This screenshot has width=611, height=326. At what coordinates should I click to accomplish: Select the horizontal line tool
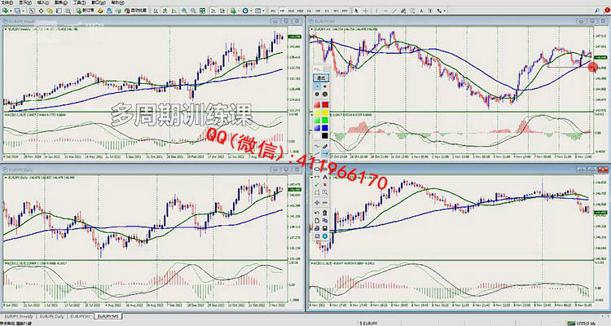(386, 11)
